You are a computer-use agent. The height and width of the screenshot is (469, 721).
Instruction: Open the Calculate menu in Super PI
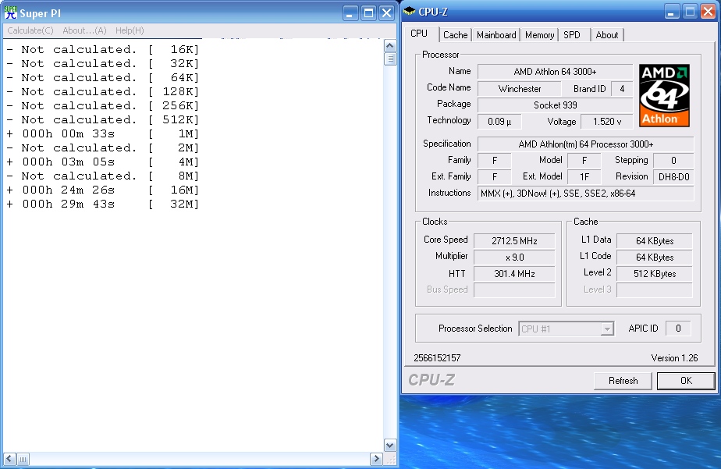pos(30,30)
